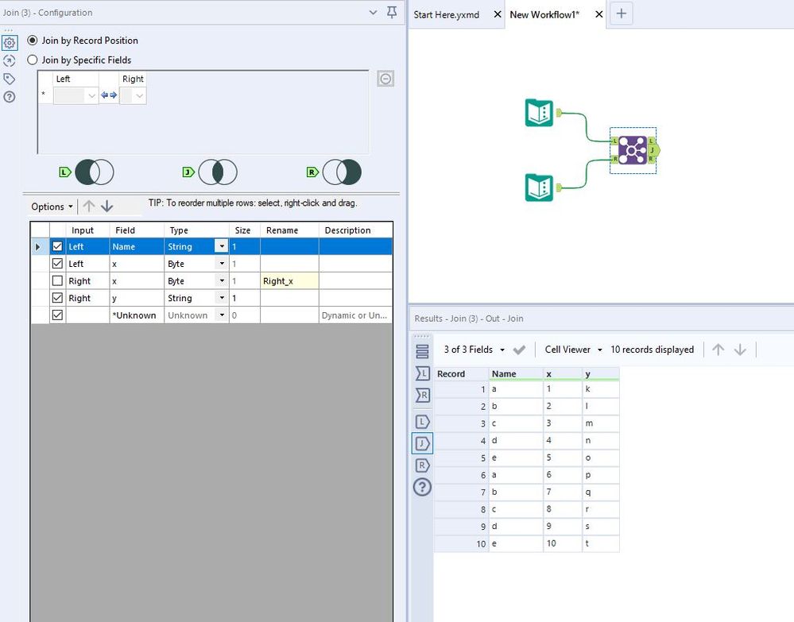Switch to New Workflow1* tab
Screen dimensions: 794x622
[544, 14]
